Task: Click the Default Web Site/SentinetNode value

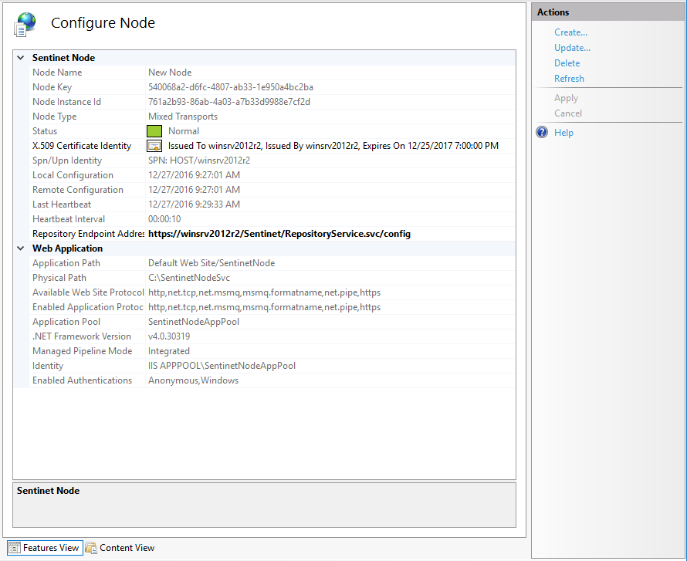Action: [x=212, y=263]
